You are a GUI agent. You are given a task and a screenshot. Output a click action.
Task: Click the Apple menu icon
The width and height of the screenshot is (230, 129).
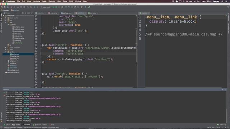(3, 1)
